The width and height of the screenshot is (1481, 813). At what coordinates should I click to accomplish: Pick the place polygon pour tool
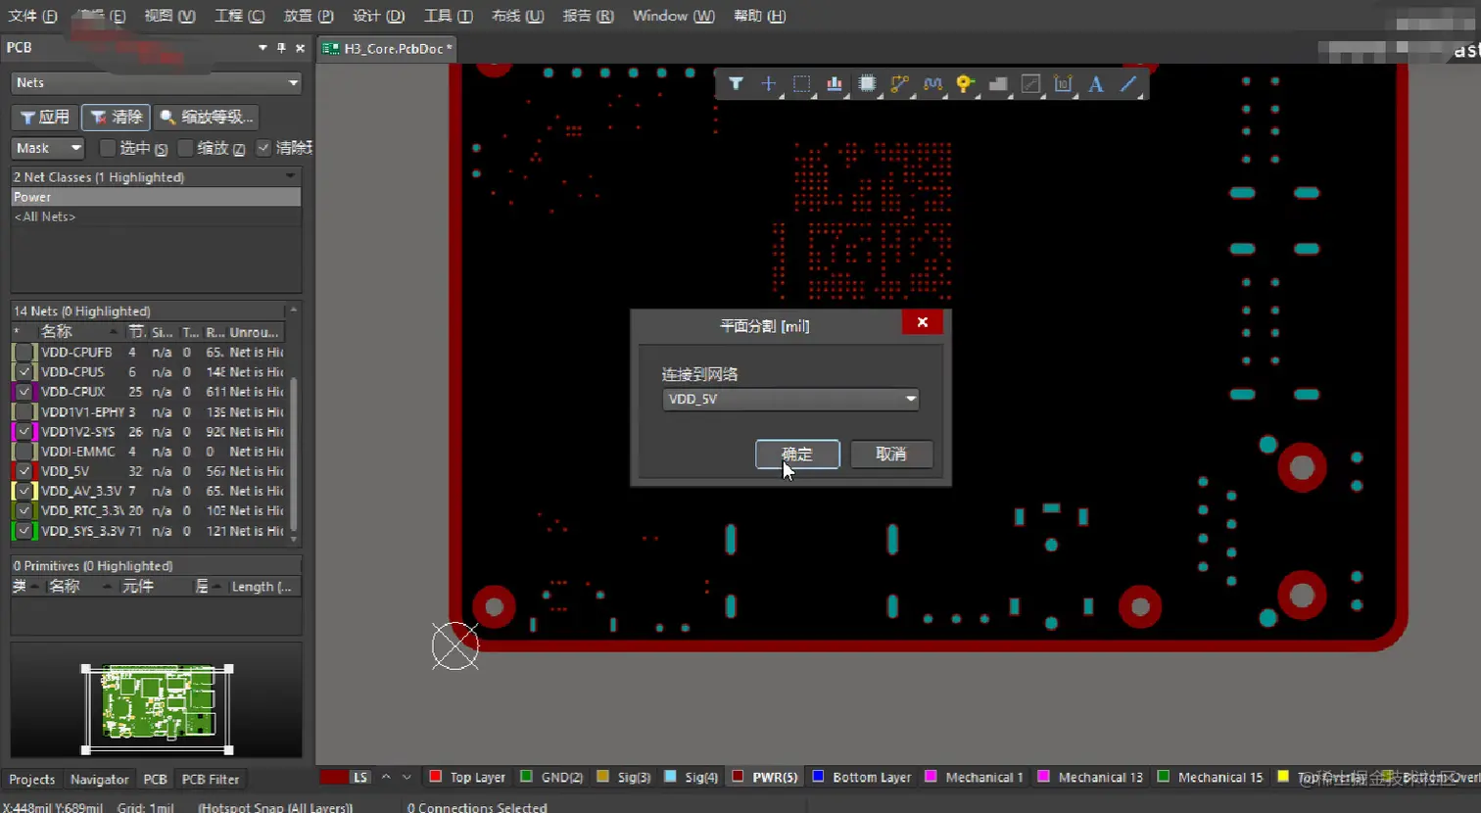point(998,84)
